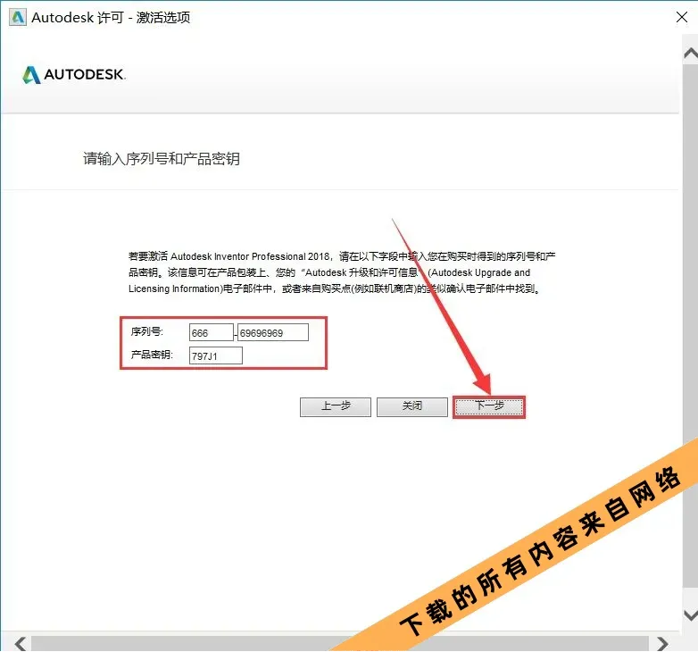Viewport: 698px width, 652px height.
Task: Click the AUTODESK logo in the header
Action: 74,74
